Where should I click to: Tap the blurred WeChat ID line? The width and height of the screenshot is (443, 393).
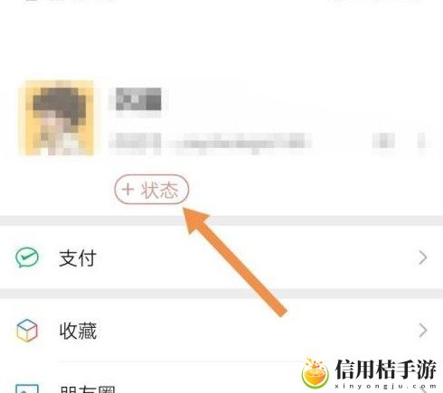210,141
